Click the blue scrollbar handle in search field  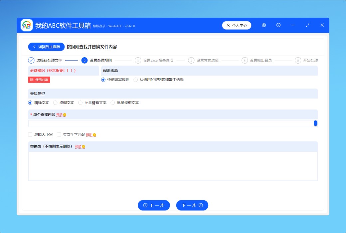click(315, 123)
